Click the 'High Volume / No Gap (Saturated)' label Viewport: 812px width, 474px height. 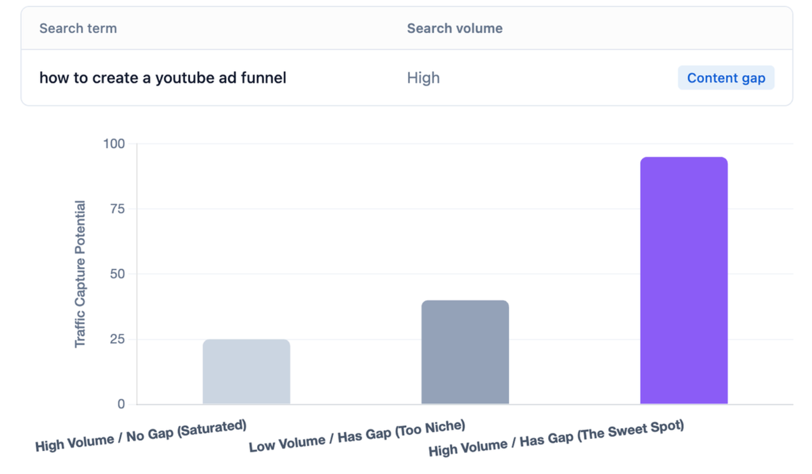[x=141, y=436]
